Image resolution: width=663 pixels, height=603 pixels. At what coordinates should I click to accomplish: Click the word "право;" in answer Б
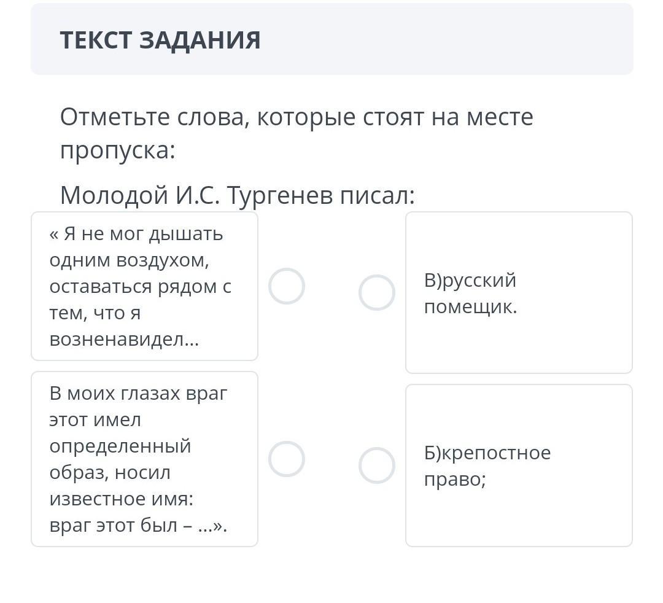[454, 479]
